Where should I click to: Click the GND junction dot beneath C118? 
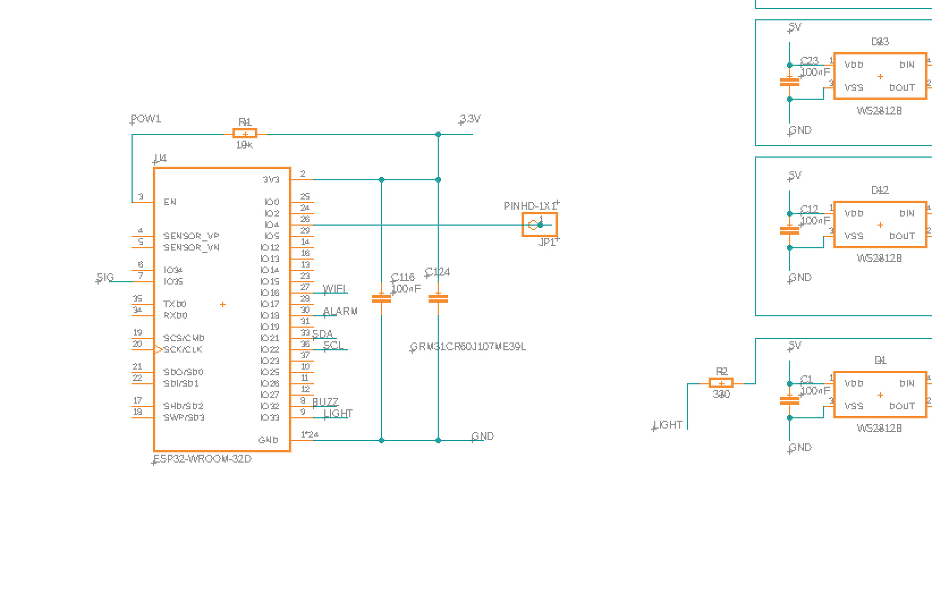click(382, 440)
